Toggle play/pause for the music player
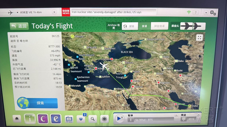 coord(120,119)
